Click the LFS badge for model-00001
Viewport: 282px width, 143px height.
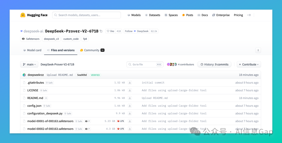120,121
